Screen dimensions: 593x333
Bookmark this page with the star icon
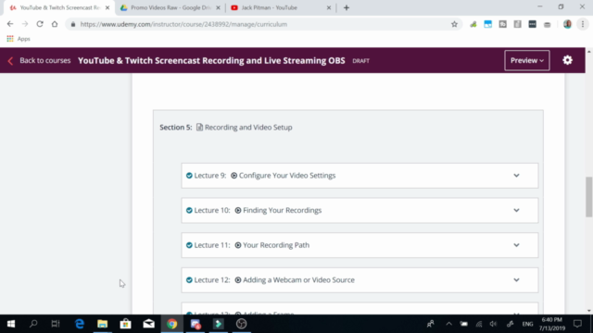[454, 24]
